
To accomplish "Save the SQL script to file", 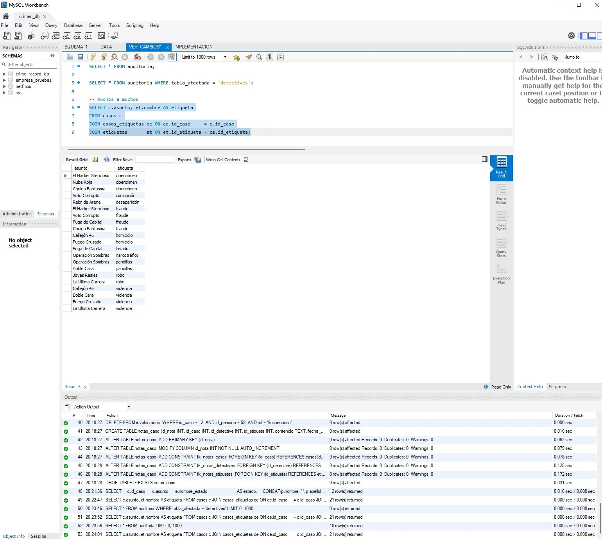I will [80, 57].
